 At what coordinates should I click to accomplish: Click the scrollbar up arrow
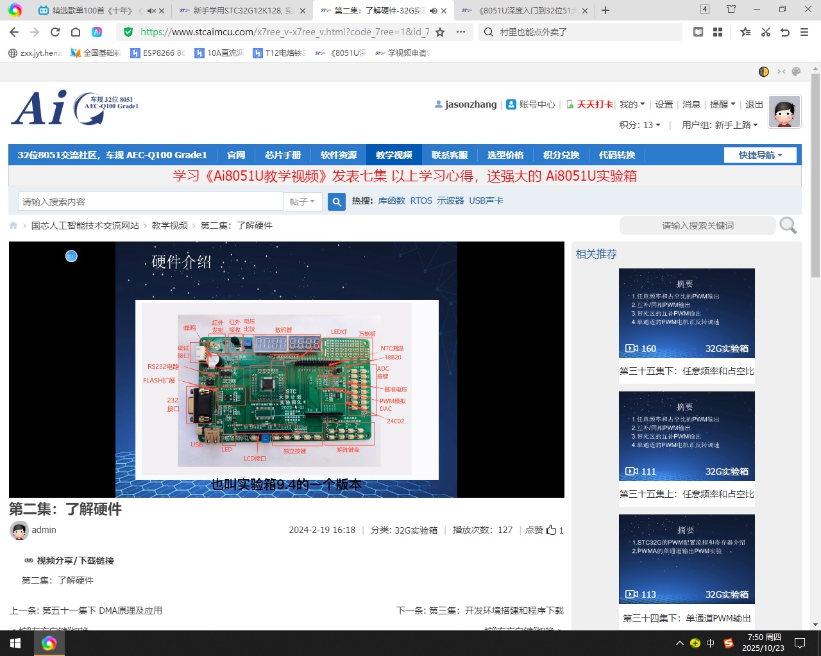click(x=815, y=68)
